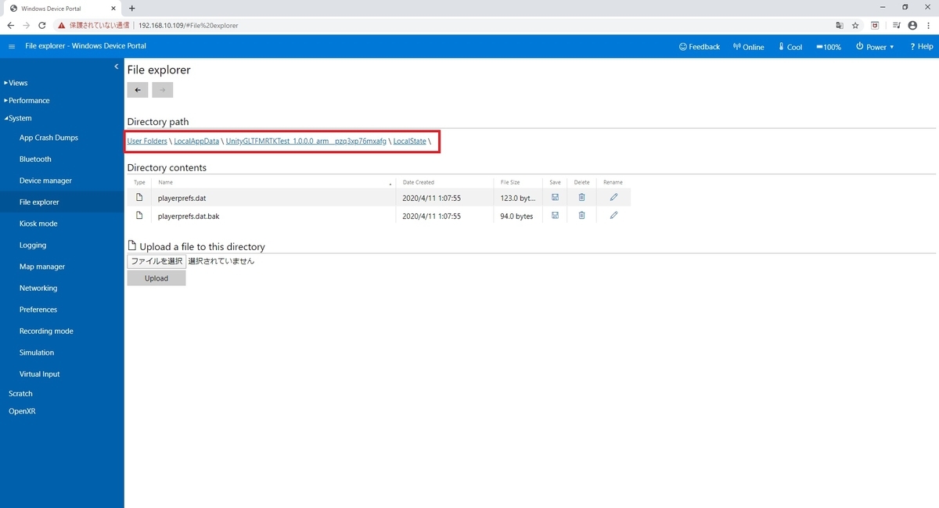Click 123.0 bytes file size cell

click(x=519, y=199)
